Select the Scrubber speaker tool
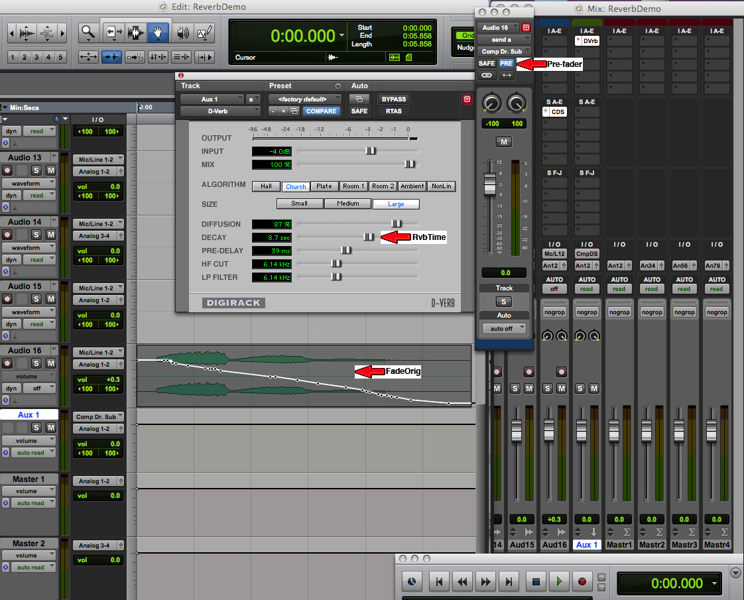This screenshot has height=600, width=744. [x=182, y=32]
